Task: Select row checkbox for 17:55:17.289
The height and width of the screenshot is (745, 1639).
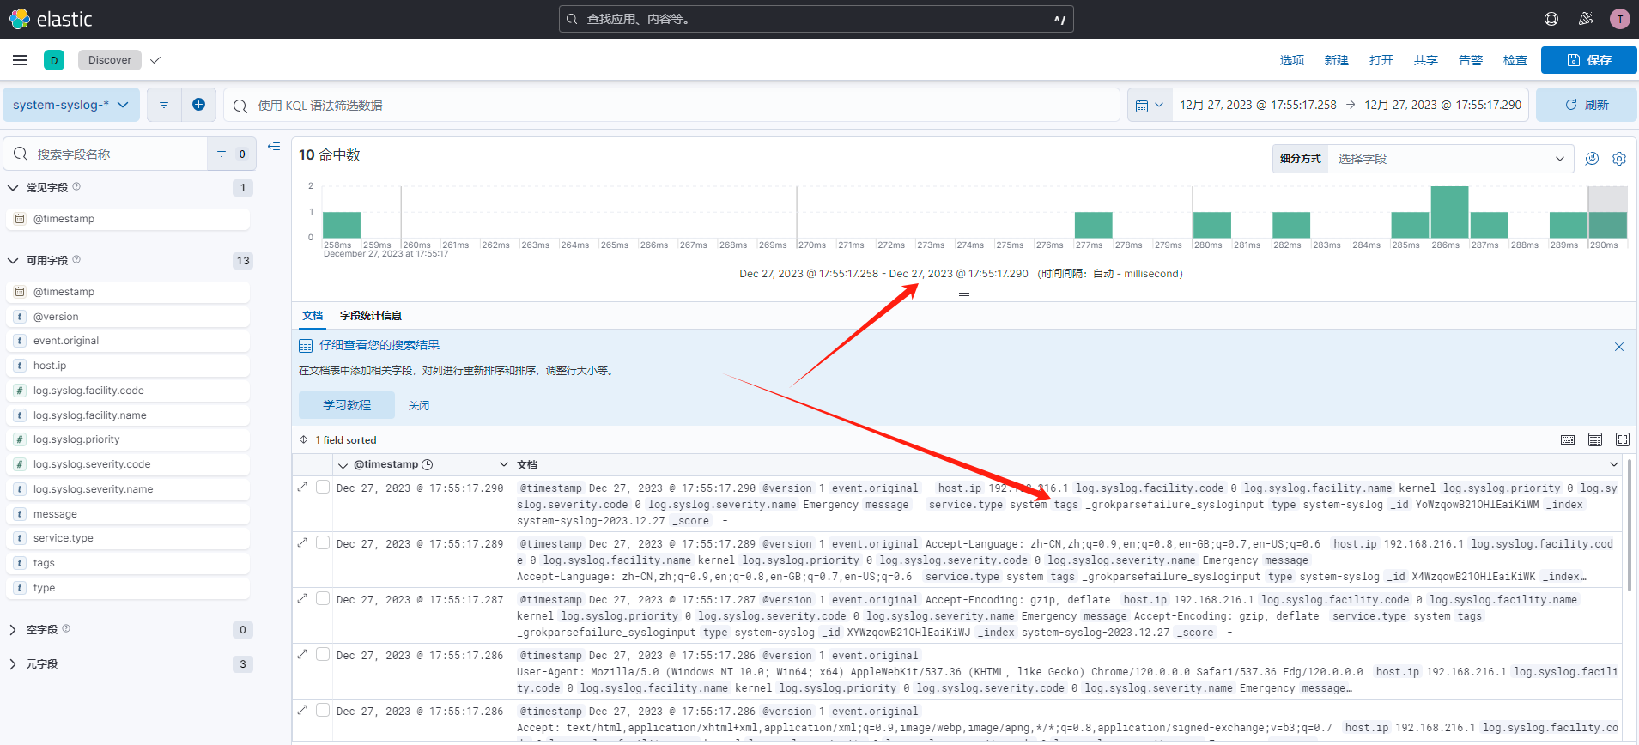Action: click(x=323, y=542)
